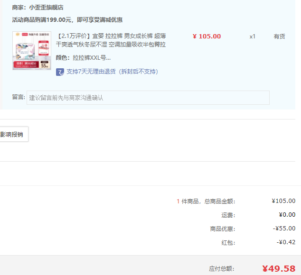Click the 支持7天无理由退货 policy text
Viewport: 301px width, 275px height.
(112, 72)
